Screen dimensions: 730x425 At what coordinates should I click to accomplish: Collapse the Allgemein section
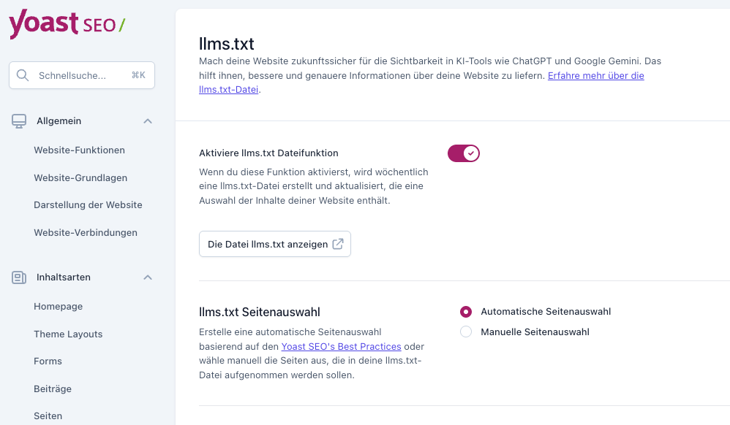148,121
